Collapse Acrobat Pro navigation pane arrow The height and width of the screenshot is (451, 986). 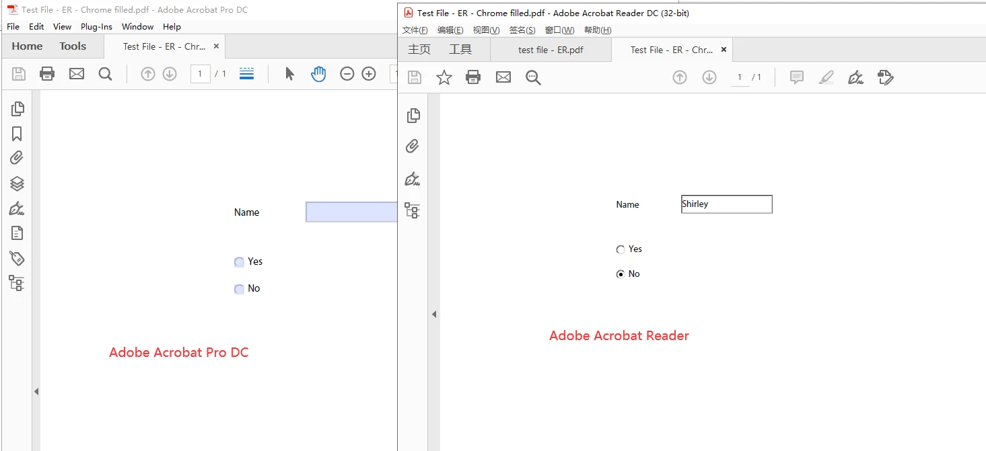(36, 391)
